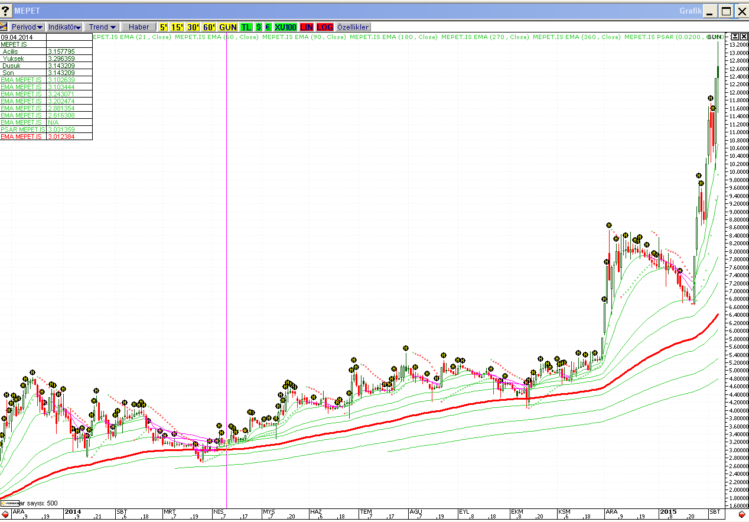749x522 pixels.
Task: Open the Periyod dropdown
Action: [27, 27]
